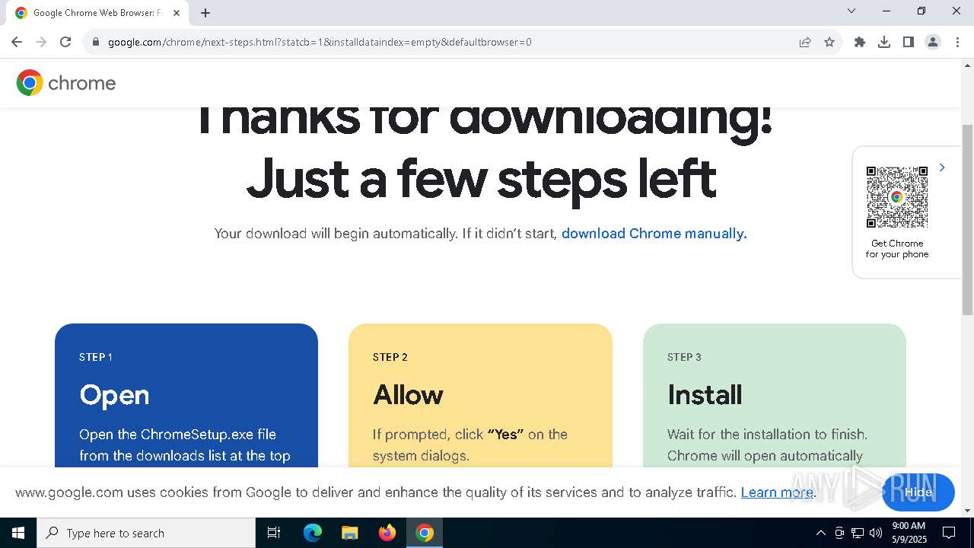This screenshot has width=974, height=548.
Task: Launch Microsoft Edge from taskbar
Action: tap(313, 533)
